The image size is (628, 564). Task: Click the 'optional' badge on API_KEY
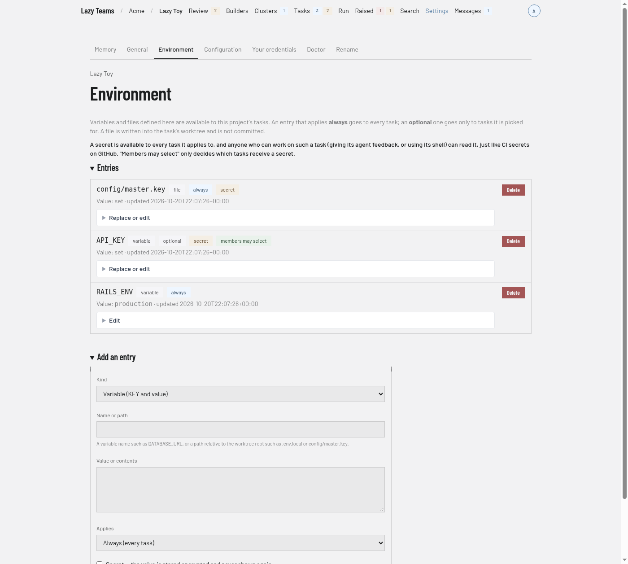pos(172,241)
